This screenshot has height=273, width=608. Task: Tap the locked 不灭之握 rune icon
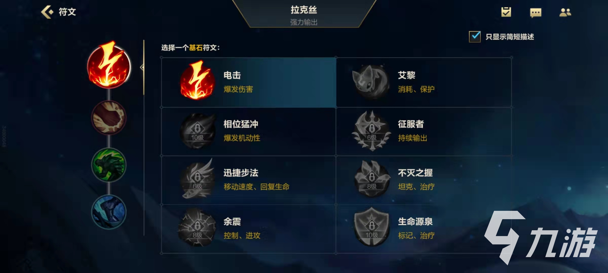(372, 178)
